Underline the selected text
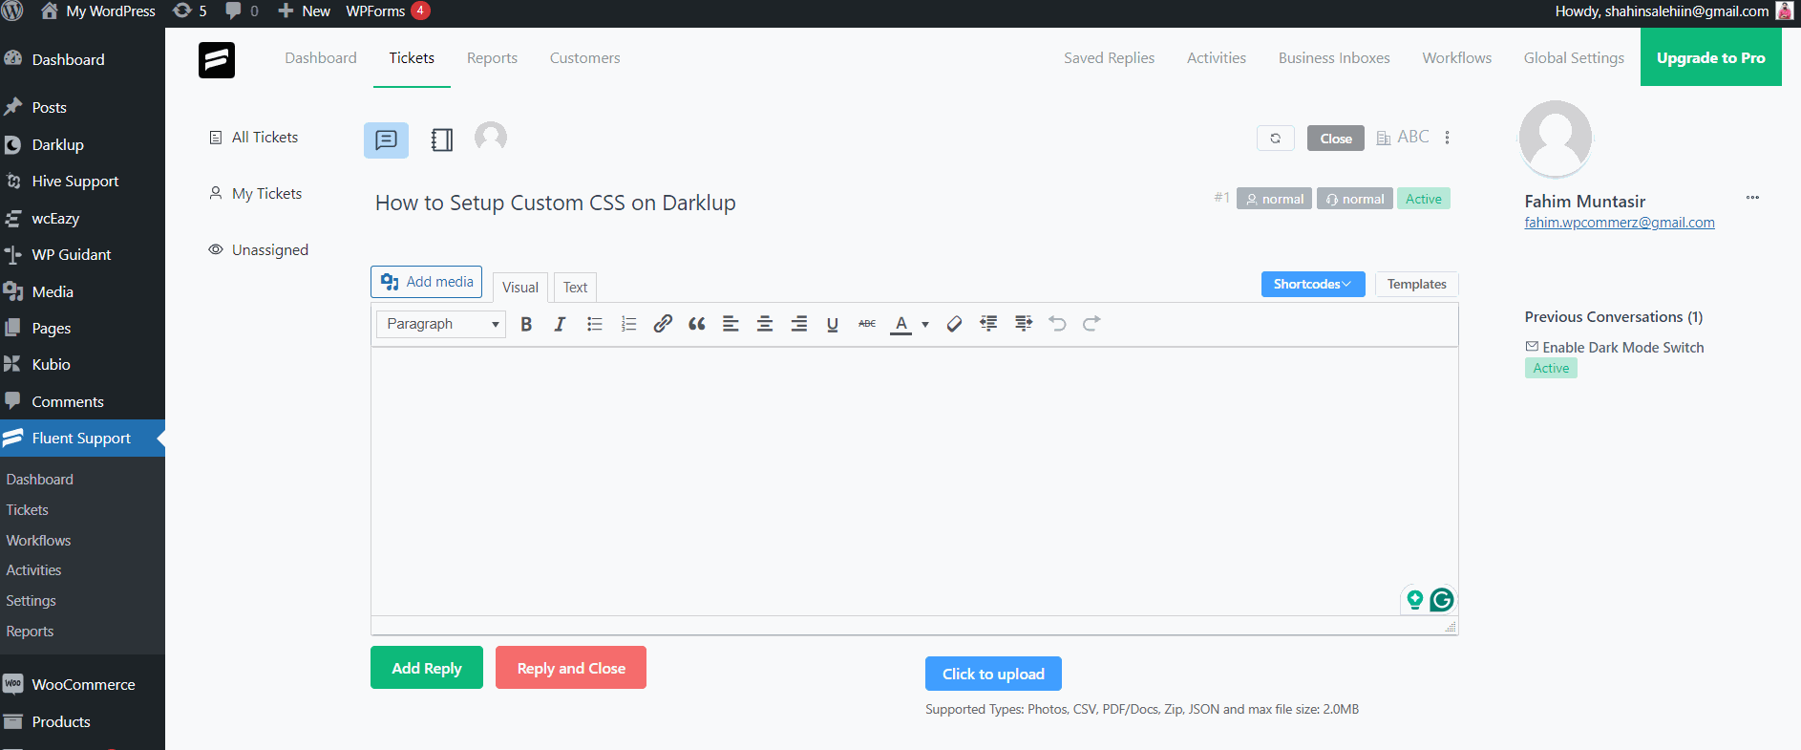Image resolution: width=1801 pixels, height=750 pixels. pos(833,324)
